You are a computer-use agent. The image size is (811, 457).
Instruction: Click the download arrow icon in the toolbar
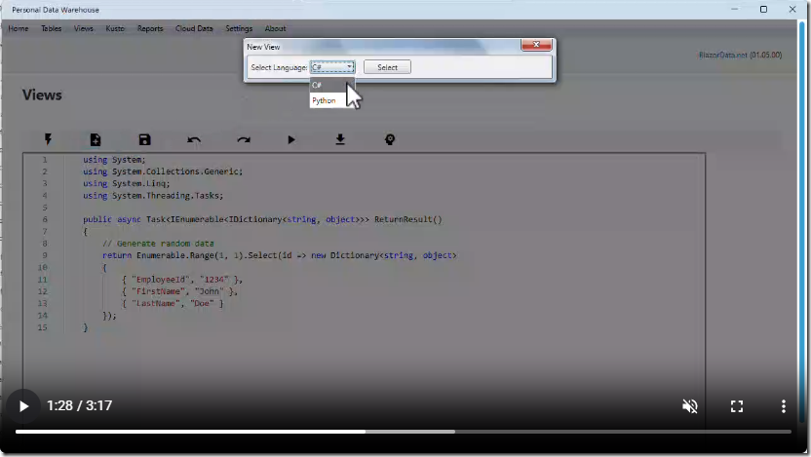point(340,139)
